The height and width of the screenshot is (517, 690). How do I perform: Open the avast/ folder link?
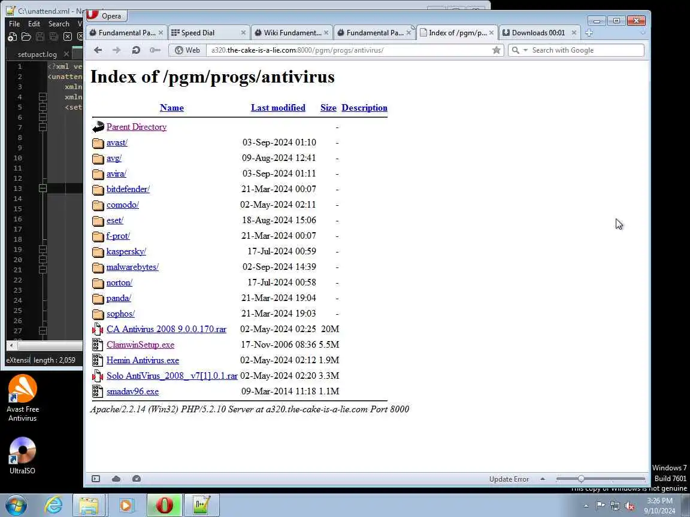pos(117,142)
